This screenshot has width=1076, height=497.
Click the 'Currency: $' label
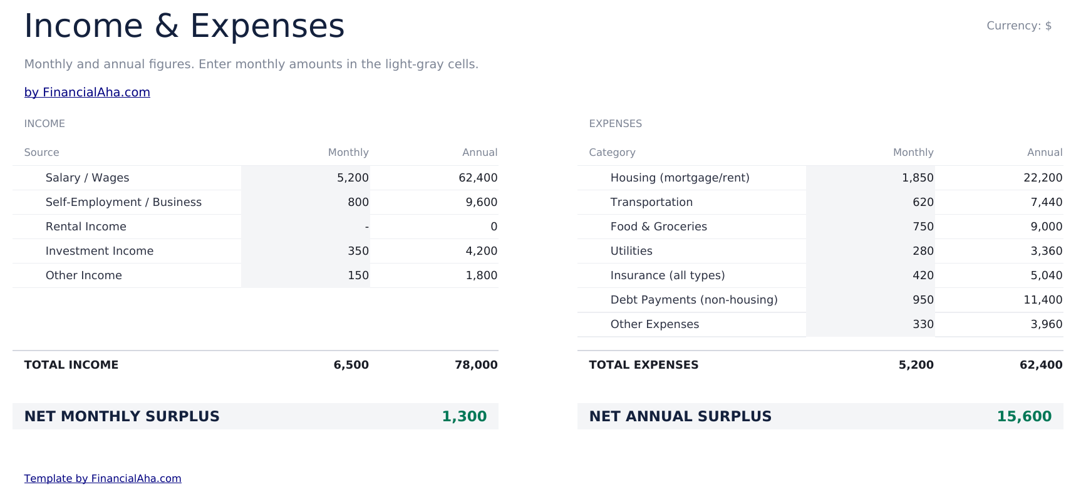[1019, 26]
